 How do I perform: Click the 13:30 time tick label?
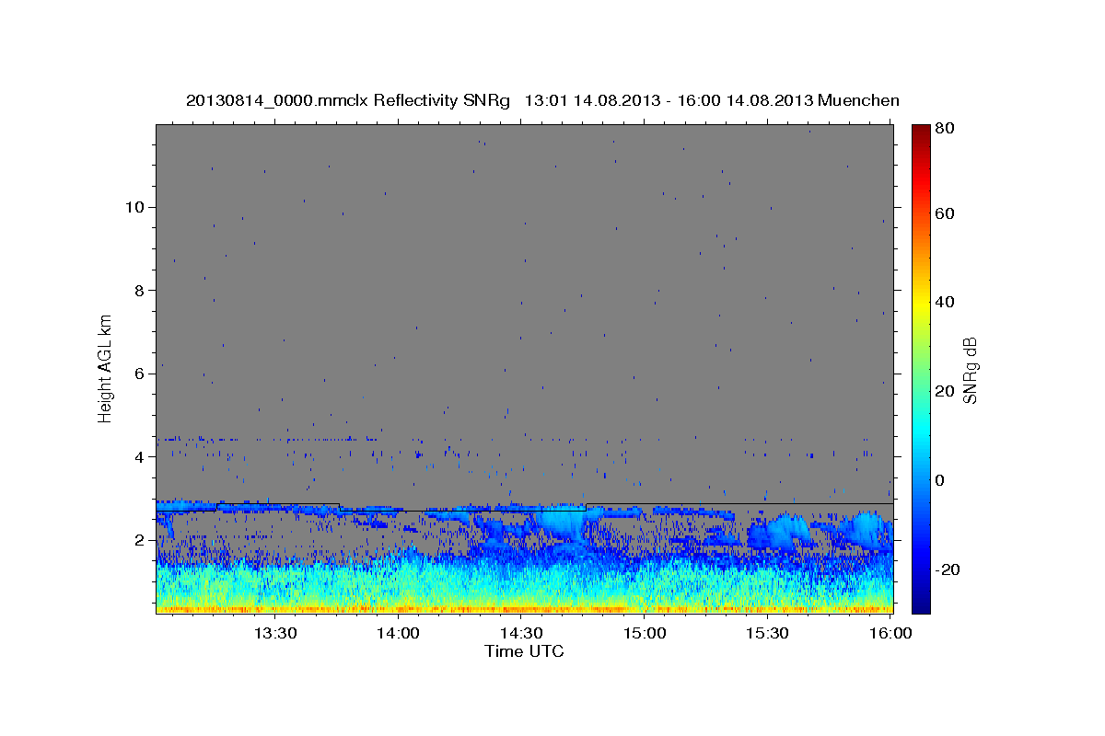point(274,633)
